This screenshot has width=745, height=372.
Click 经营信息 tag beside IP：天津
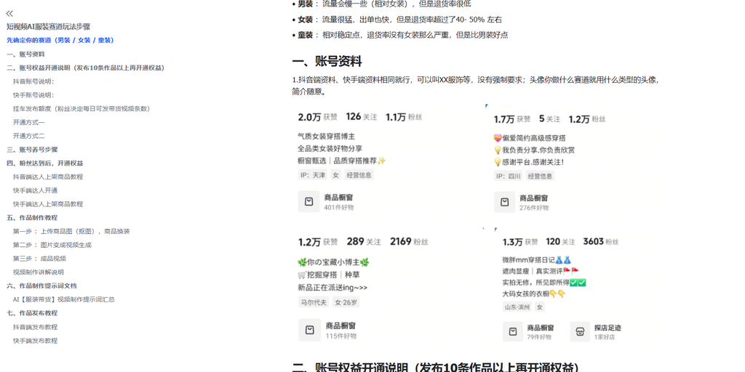(x=359, y=175)
